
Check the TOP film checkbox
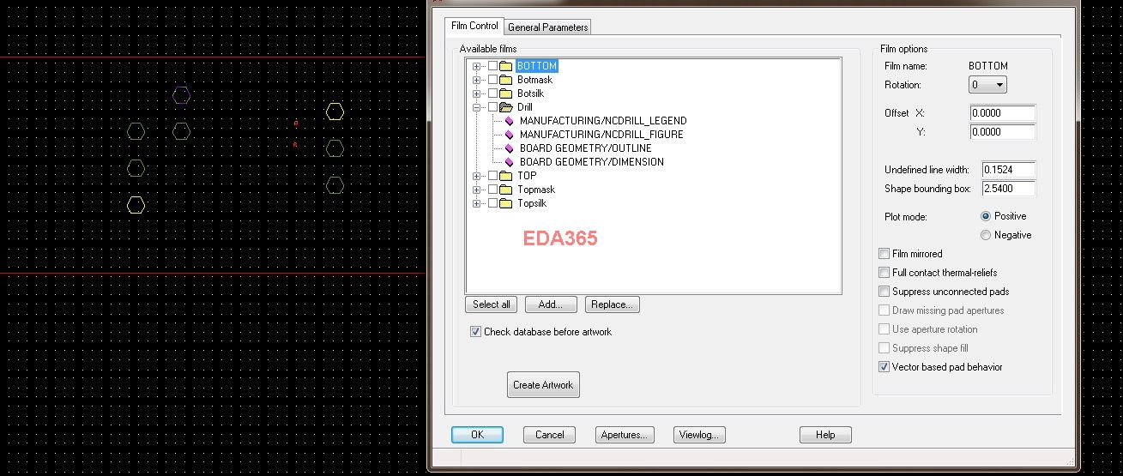(x=492, y=176)
